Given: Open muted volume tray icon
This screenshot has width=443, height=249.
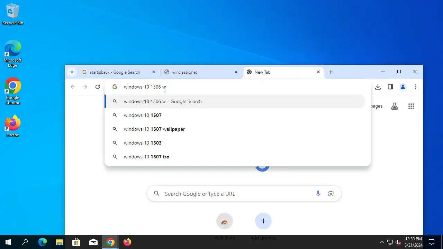Looking at the screenshot, I should (398, 242).
